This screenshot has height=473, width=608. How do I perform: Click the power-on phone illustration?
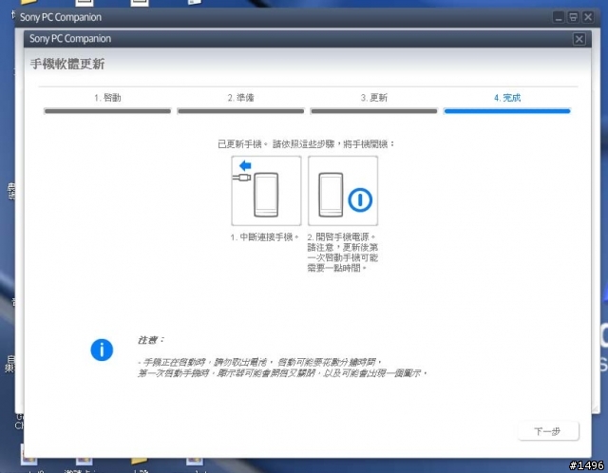tap(343, 191)
